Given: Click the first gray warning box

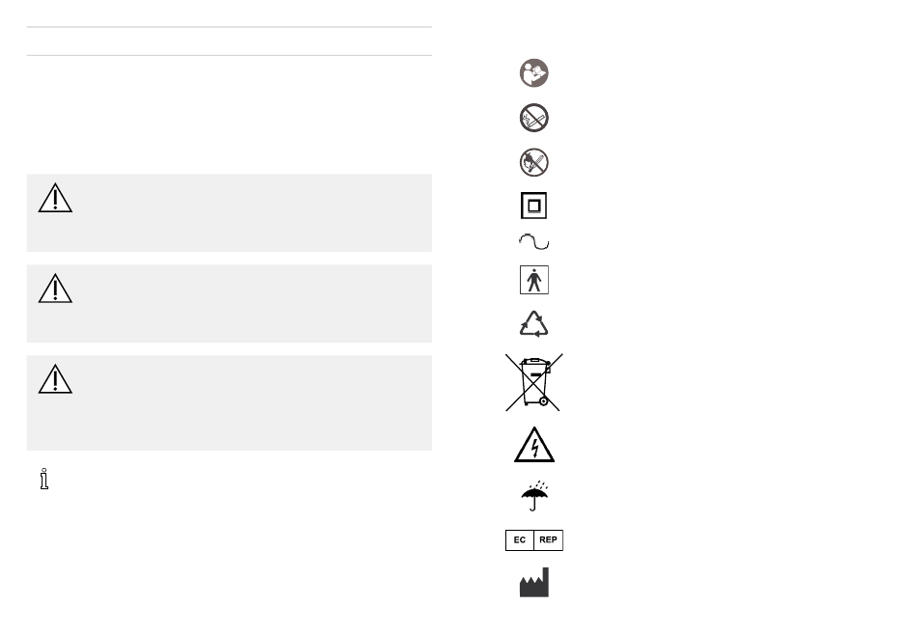Looking at the screenshot, I should 230,213.
